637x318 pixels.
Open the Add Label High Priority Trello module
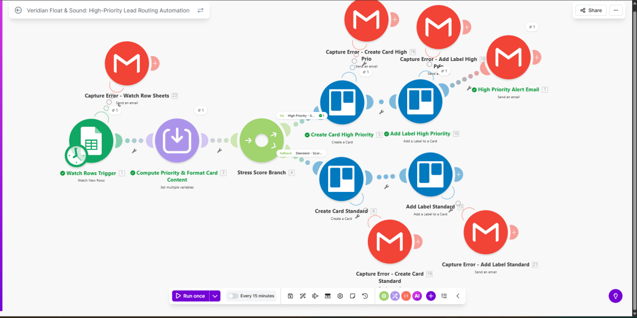pos(420,101)
